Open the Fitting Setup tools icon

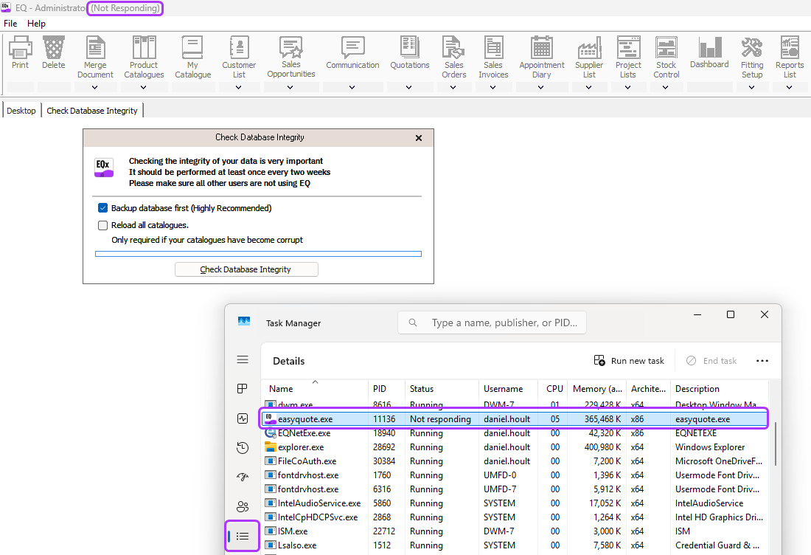751,47
